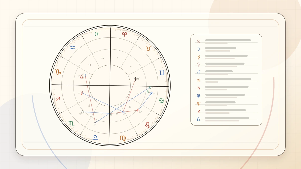Image resolution: width=301 pixels, height=169 pixels.
Task: Click the Libra sign on the wheel
Action: pyautogui.click(x=95, y=137)
